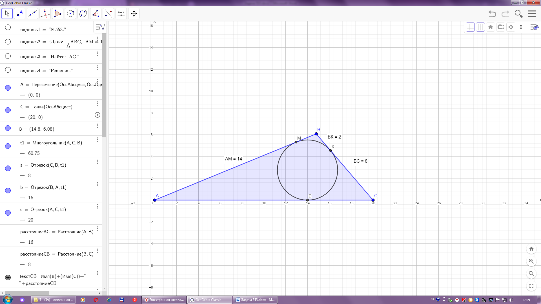Toggle the algebra view style bar
This screenshot has width=541, height=304.
coord(100,27)
